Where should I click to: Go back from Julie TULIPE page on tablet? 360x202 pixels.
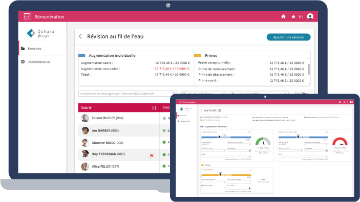point(201,110)
